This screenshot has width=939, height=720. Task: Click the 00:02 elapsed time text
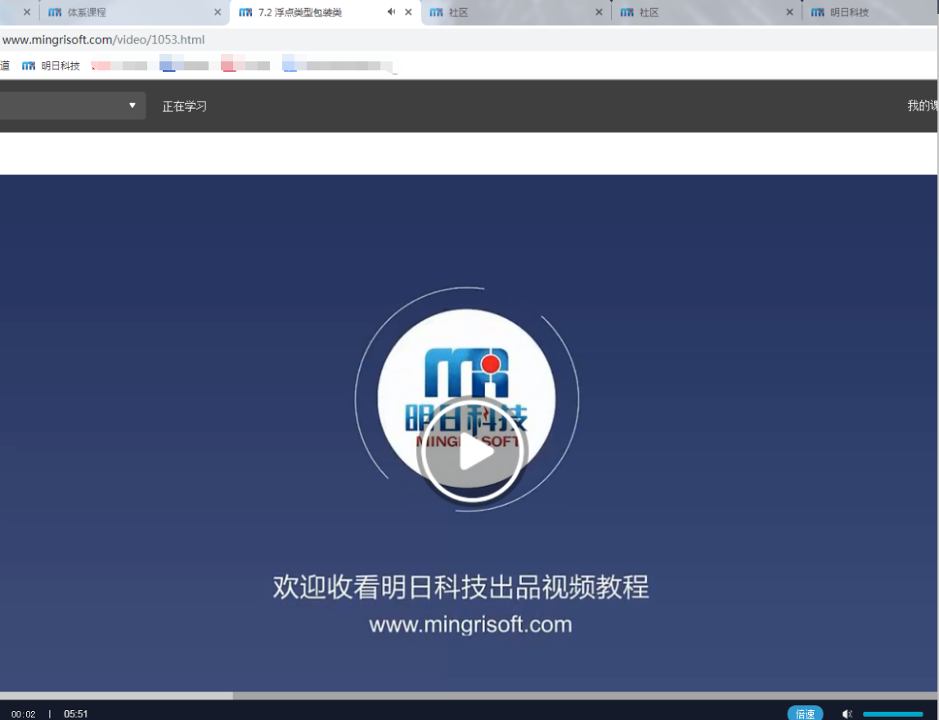[x=24, y=714]
